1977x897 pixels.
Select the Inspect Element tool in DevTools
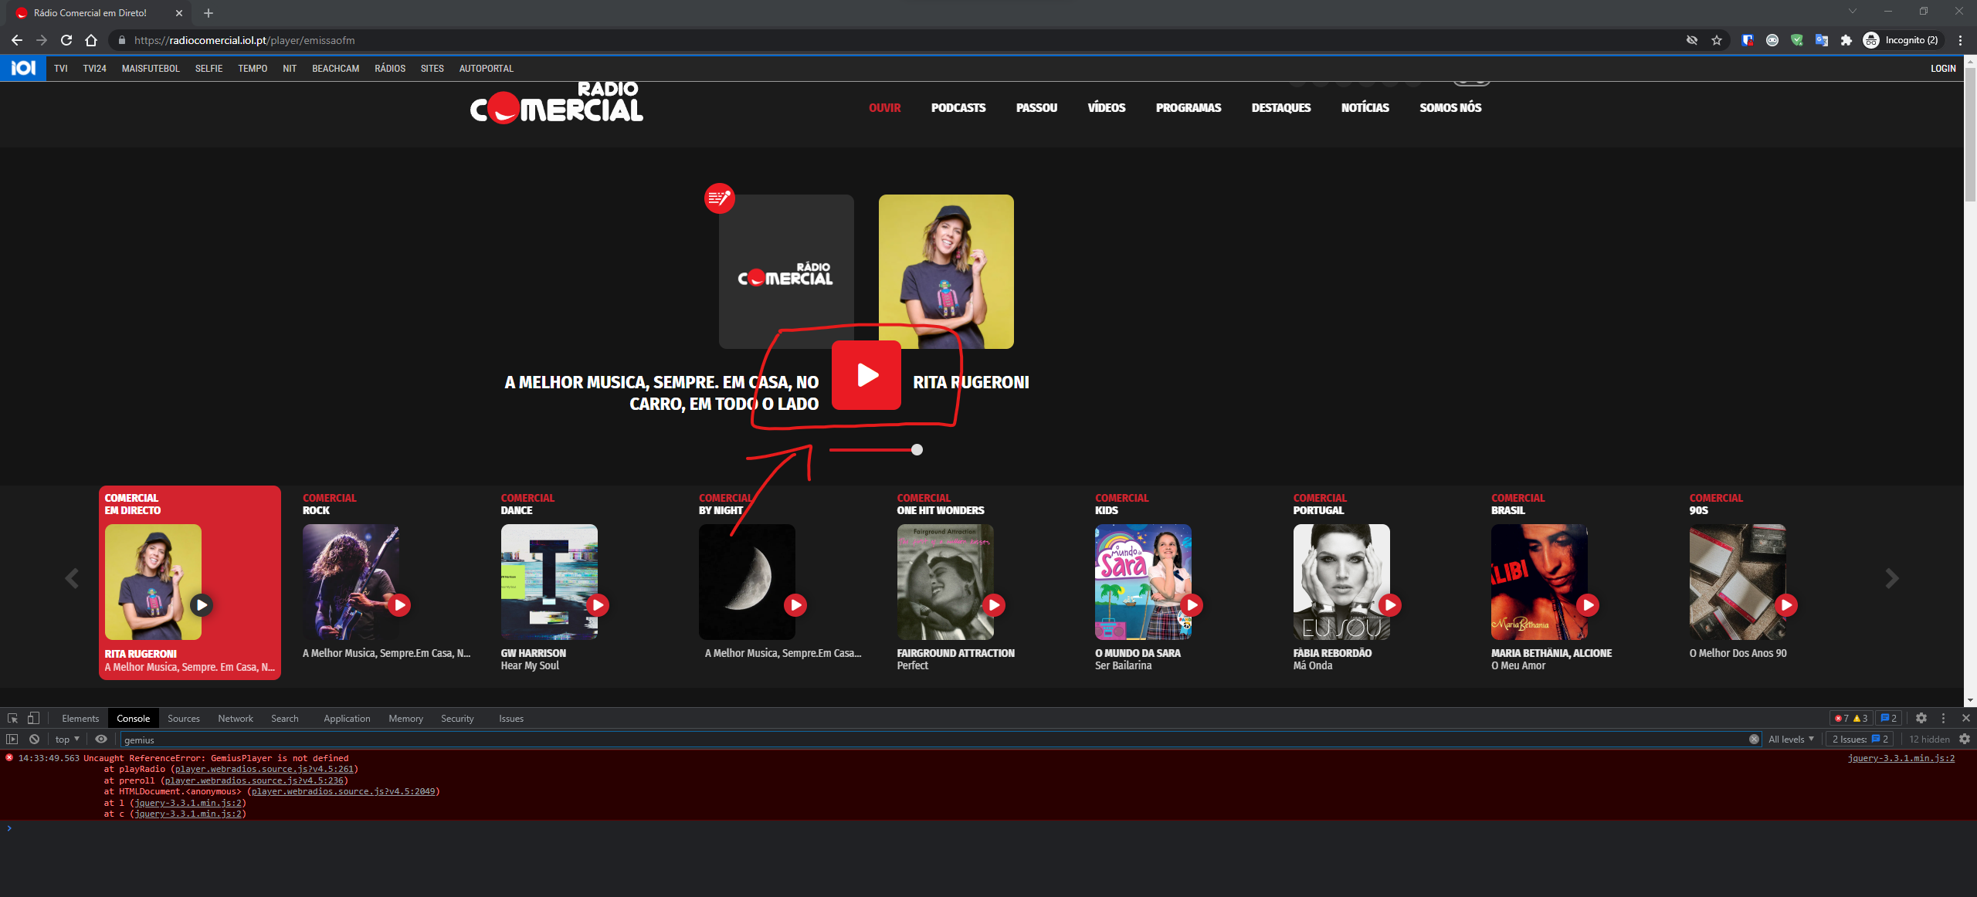pyautogui.click(x=12, y=718)
